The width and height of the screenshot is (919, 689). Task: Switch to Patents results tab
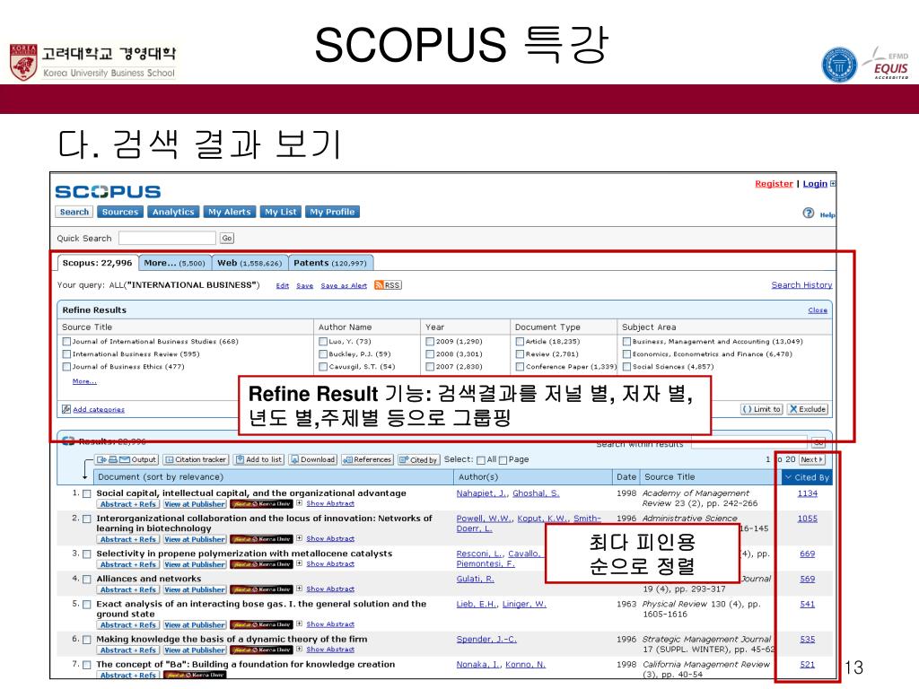click(330, 263)
